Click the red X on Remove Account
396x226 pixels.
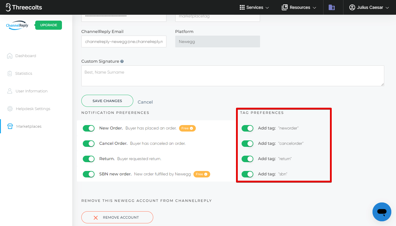(95, 217)
